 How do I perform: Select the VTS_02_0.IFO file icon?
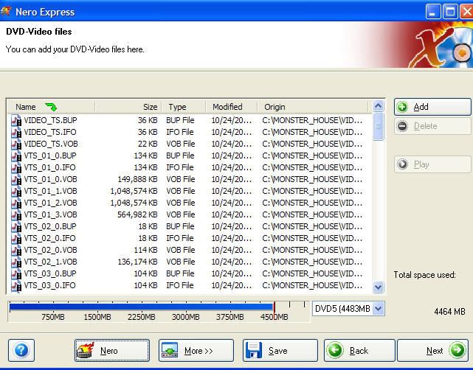(x=16, y=238)
